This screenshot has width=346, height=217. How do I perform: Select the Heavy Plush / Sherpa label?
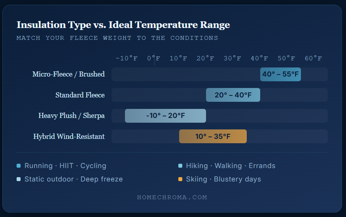coord(71,116)
